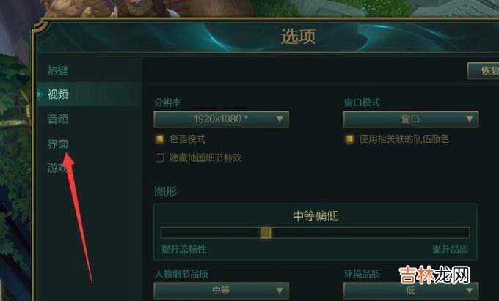Viewport: 499px width, 301px height.
Task: Enable 隐藏地图细节特效 checkbox
Action: click(x=159, y=157)
